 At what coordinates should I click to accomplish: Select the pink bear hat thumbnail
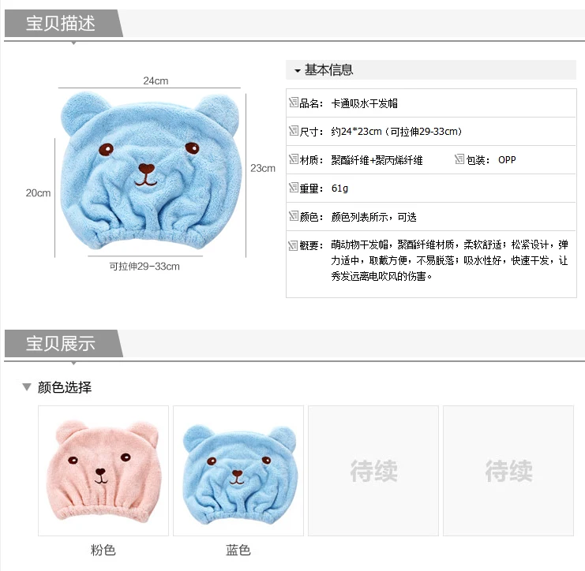point(103,471)
